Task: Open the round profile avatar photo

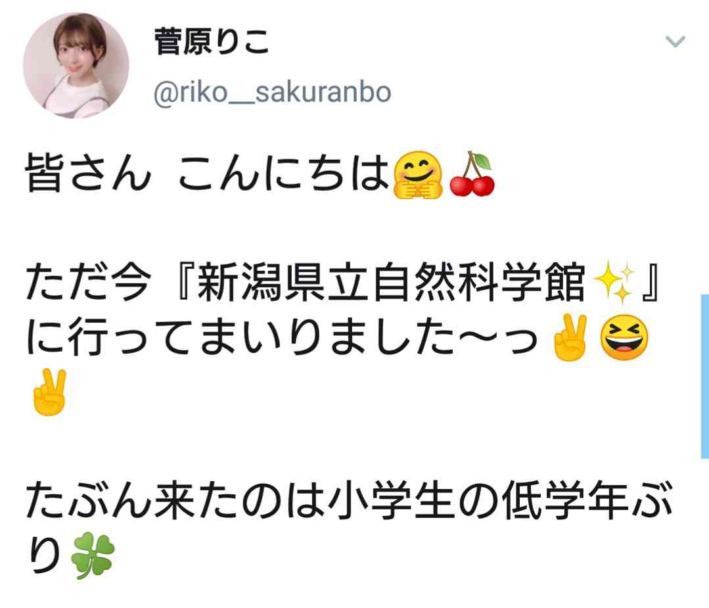Action: [76, 66]
